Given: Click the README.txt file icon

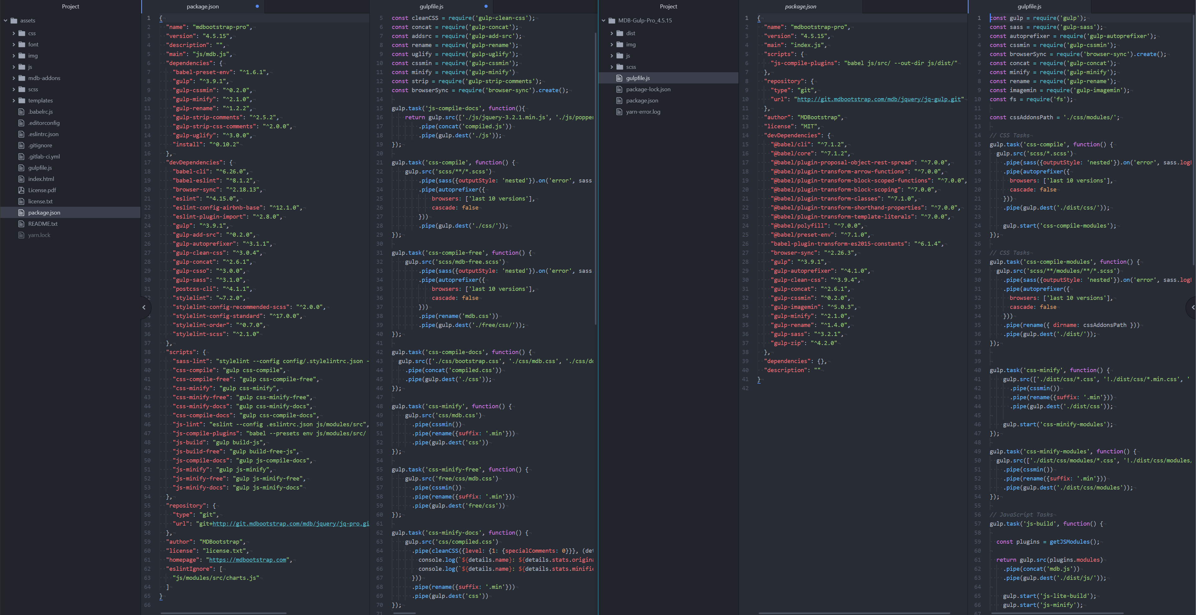Looking at the screenshot, I should (x=21, y=224).
